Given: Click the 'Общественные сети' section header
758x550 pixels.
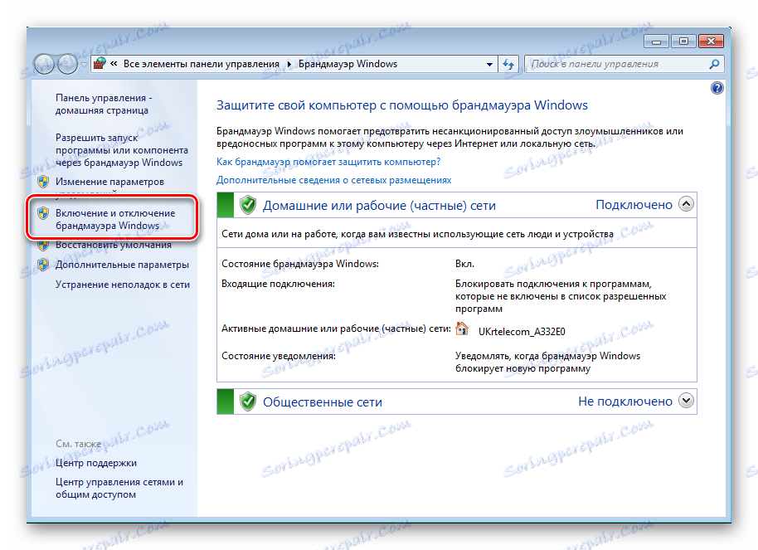Looking at the screenshot, I should coord(323,402).
